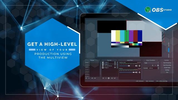Select the BrowserSource source name
Viewport: 178px width, 100px height.
coord(108,66)
